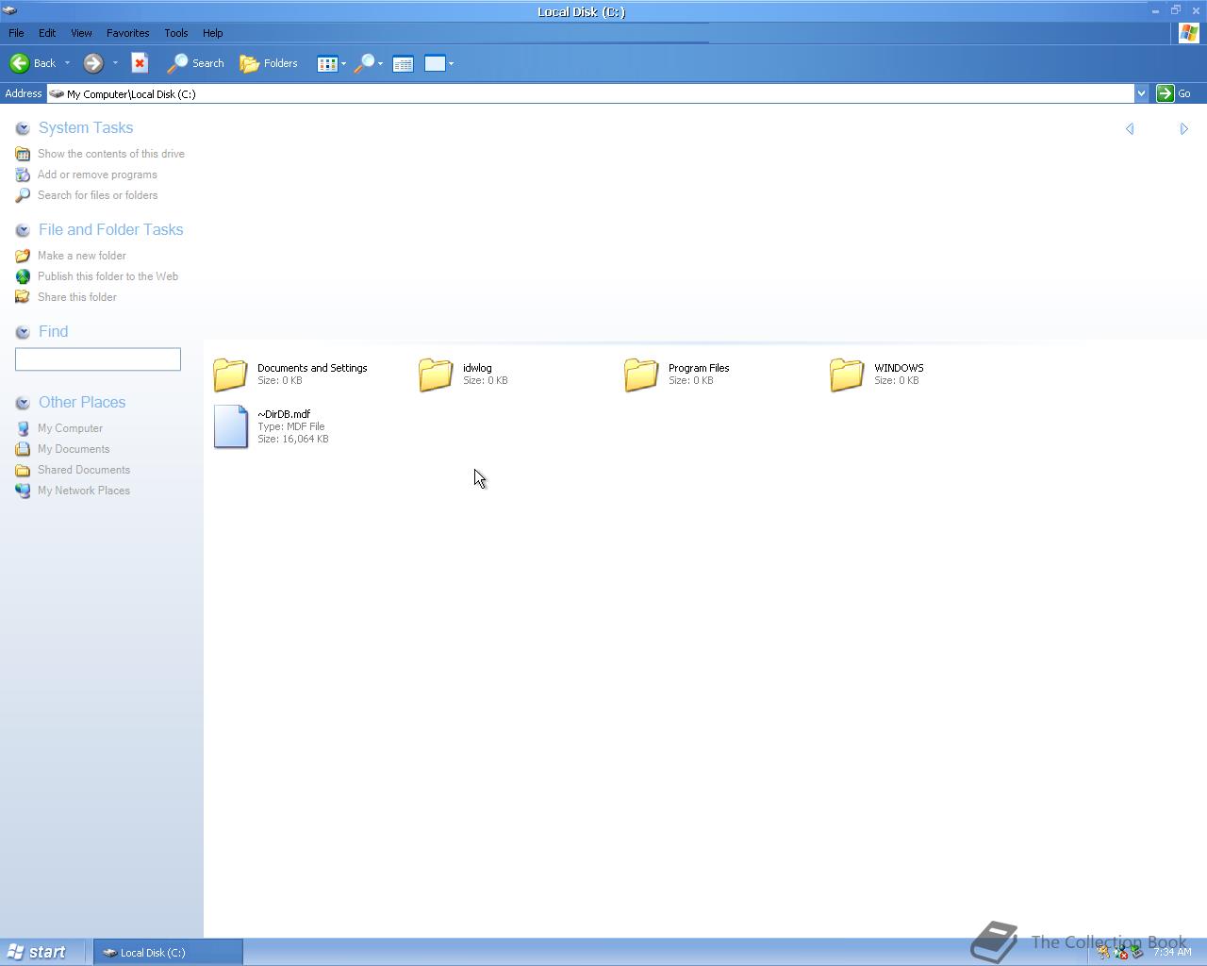Click Show the contents of this drive
The height and width of the screenshot is (966, 1207).
[110, 154]
